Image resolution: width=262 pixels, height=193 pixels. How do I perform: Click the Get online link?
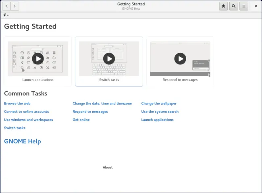coord(81,120)
